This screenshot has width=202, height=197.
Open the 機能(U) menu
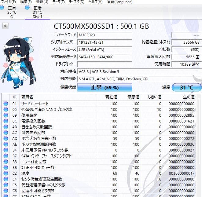coord(42,2)
